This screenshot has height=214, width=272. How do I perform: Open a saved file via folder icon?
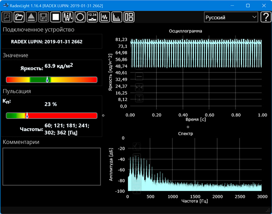click(19, 17)
